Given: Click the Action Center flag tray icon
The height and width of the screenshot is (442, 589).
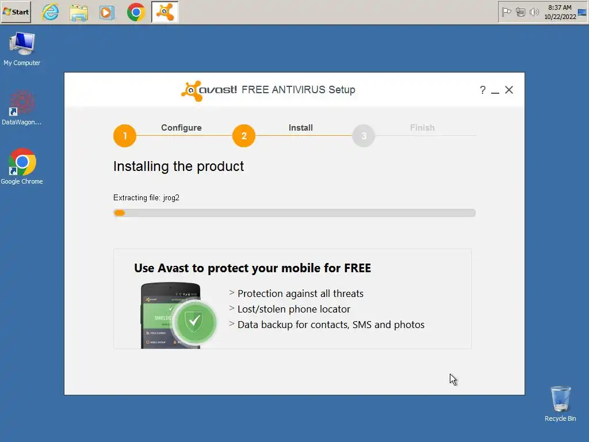Looking at the screenshot, I should (506, 13).
